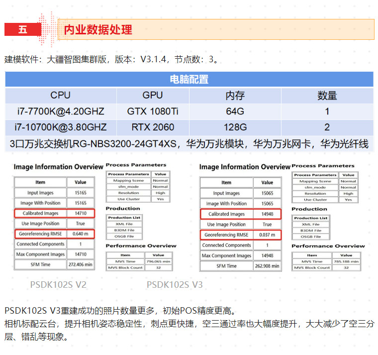Click the highlighted Calibrated Images 14948 row

click(240, 214)
